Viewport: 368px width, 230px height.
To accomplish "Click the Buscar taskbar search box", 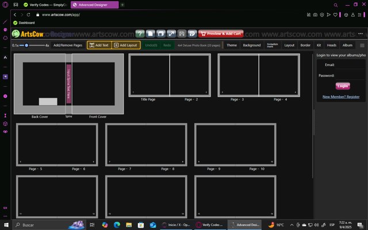I will tap(49, 225).
